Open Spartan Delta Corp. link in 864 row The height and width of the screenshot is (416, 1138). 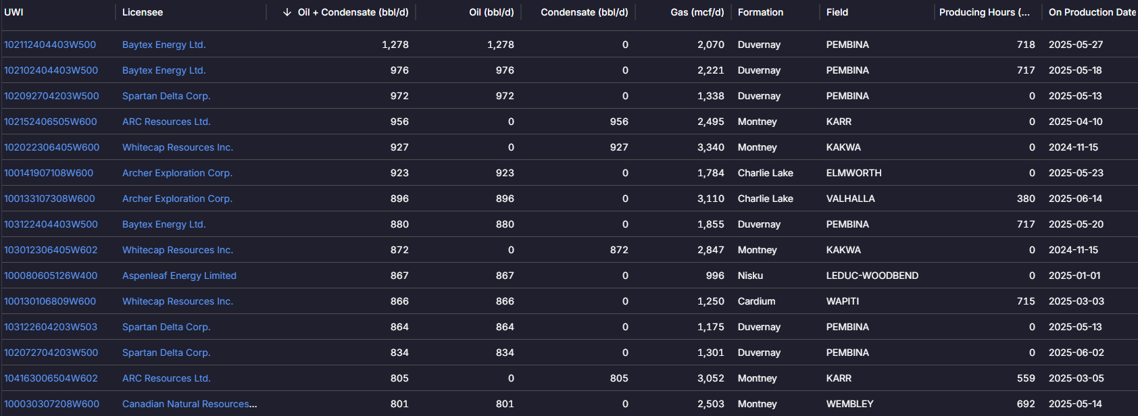[x=166, y=327]
